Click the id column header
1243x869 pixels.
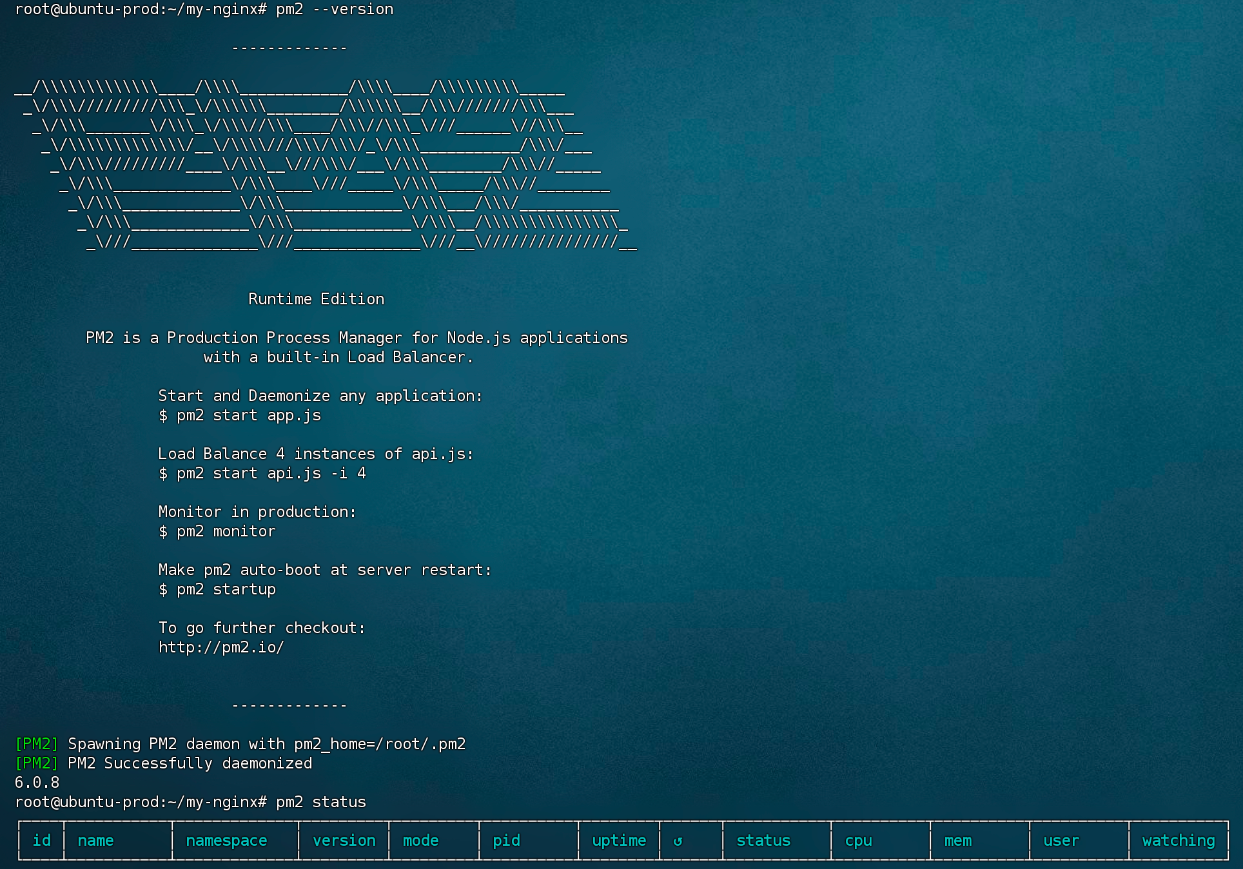coord(42,841)
